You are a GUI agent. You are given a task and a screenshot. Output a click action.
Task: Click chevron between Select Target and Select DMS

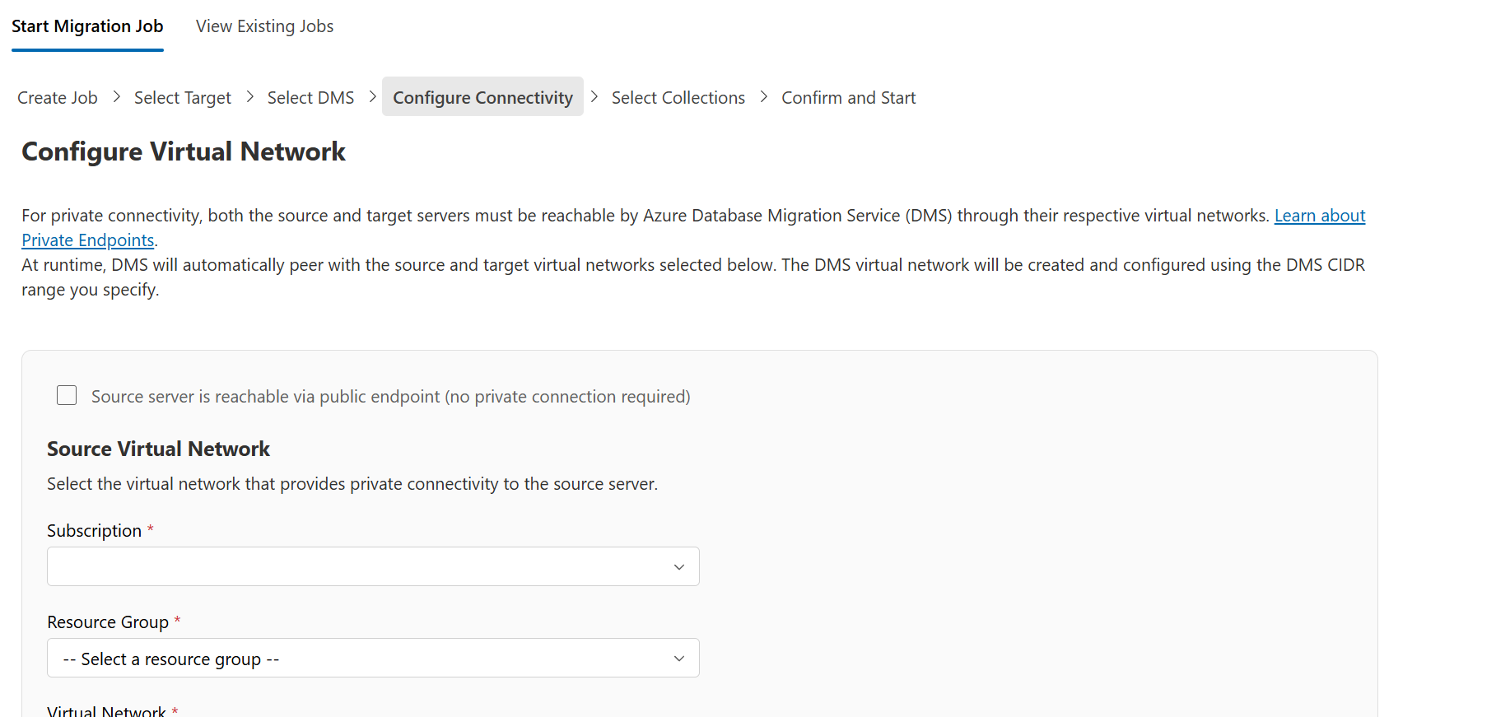click(x=249, y=97)
